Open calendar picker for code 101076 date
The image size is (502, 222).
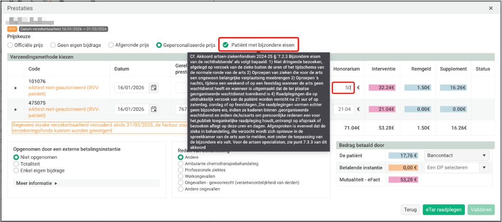[154, 87]
